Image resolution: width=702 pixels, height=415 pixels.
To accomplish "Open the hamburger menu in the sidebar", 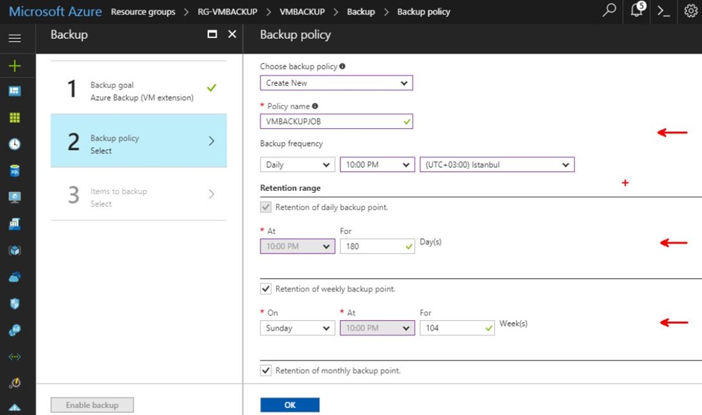I will tap(15, 38).
